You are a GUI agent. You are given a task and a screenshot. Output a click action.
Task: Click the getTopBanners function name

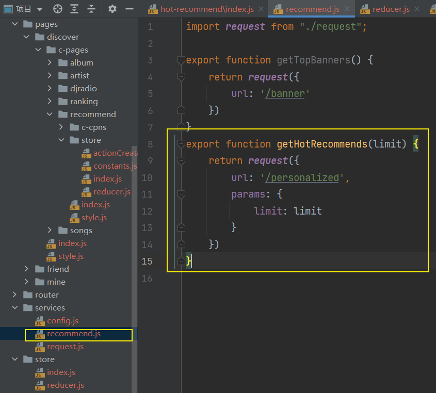(x=313, y=60)
